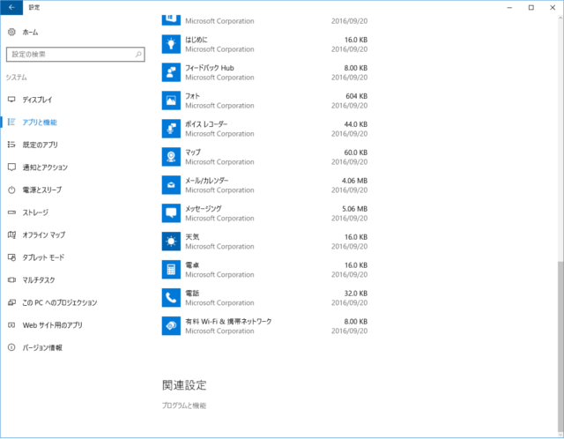The image size is (564, 439).
Task: Click the フィードバック Hub app icon
Action: click(171, 72)
